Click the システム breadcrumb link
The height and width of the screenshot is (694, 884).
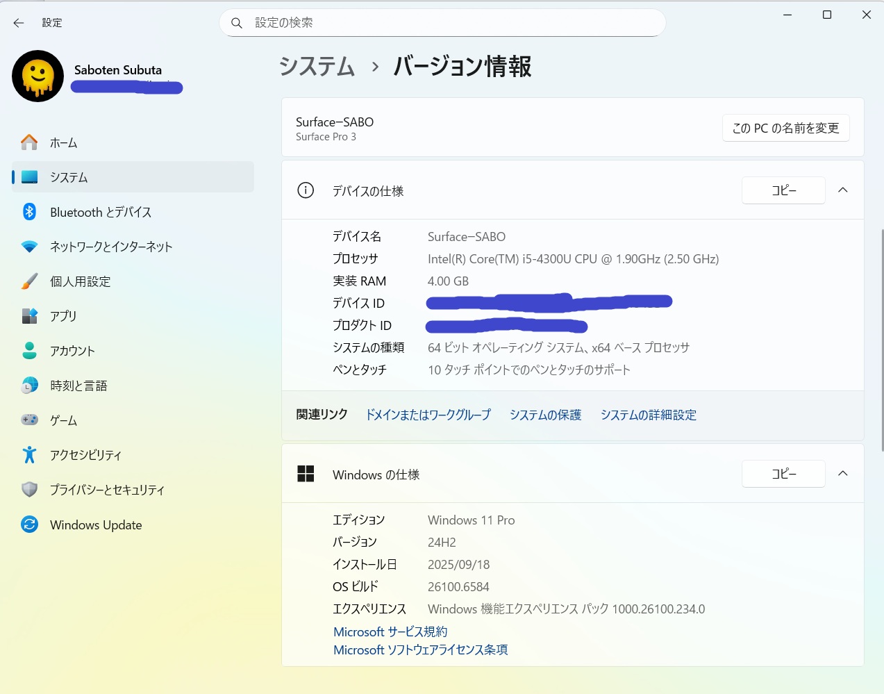pyautogui.click(x=317, y=67)
